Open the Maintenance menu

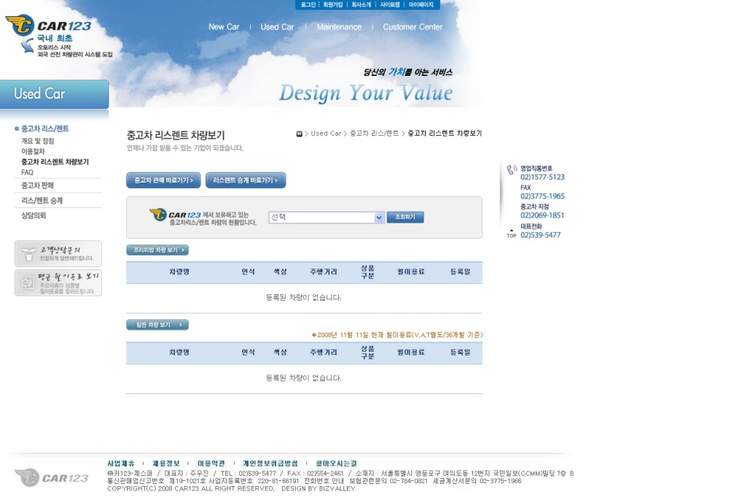click(x=339, y=27)
